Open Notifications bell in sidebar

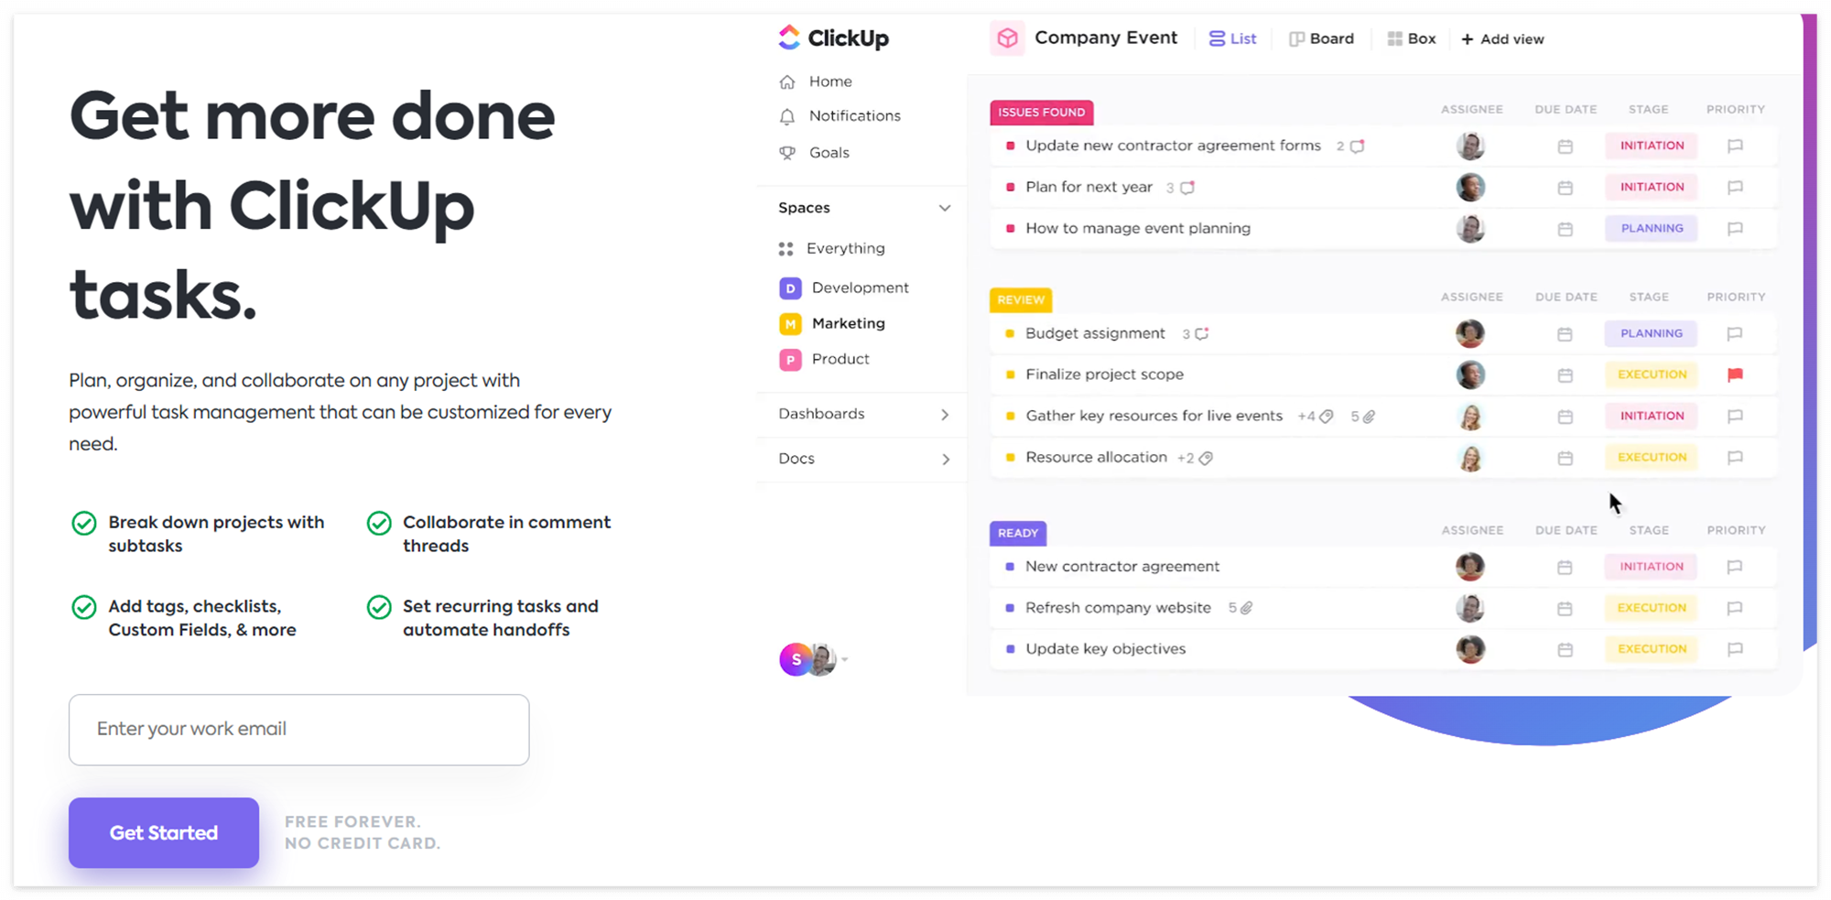[787, 116]
